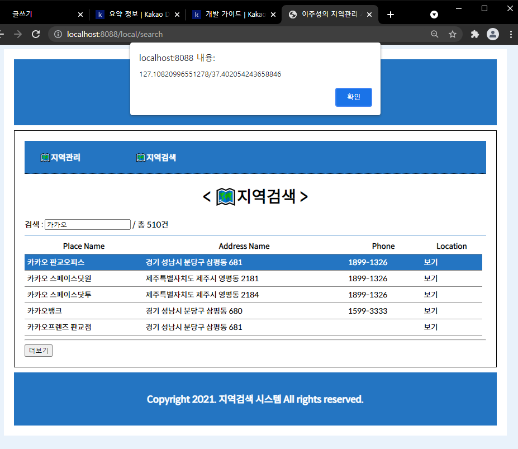Click the localhost:8088/local/search address bar
The image size is (518, 449).
click(x=115, y=34)
